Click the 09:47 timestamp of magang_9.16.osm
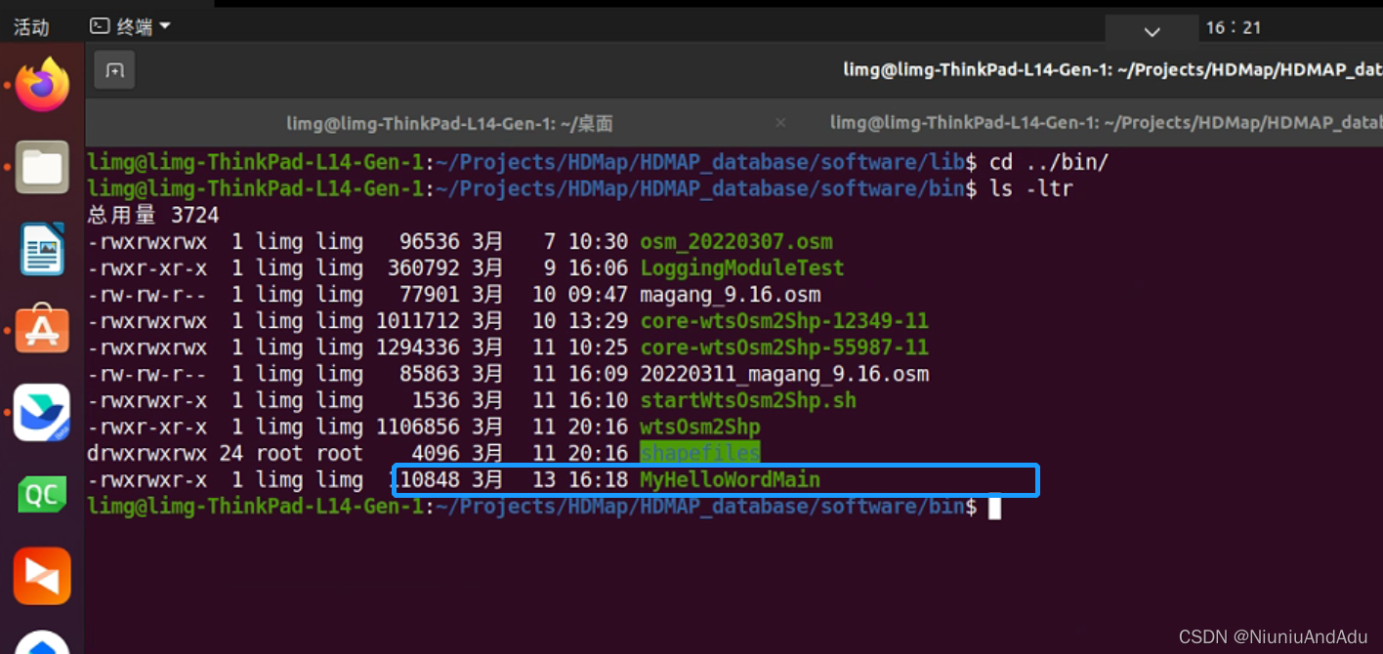The height and width of the screenshot is (654, 1383). tap(598, 295)
